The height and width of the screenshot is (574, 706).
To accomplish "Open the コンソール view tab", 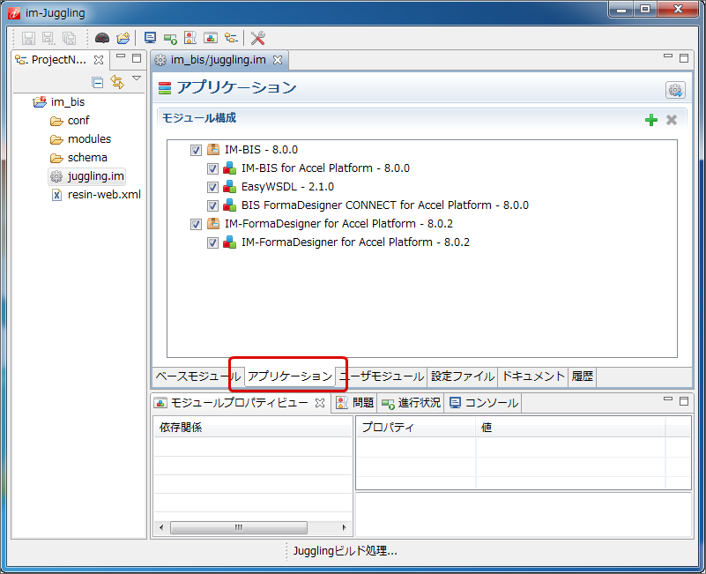I will [484, 402].
